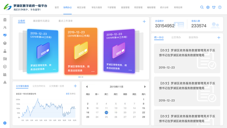Click the users icon in left sidebar
The height and width of the screenshot is (128, 227).
point(5,28)
